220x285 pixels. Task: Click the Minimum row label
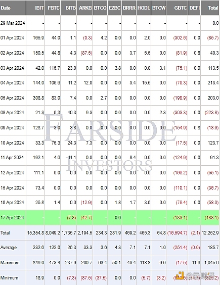click(9, 278)
